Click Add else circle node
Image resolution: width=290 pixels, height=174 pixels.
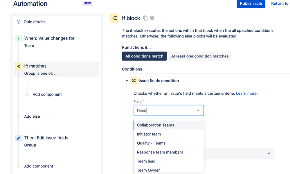(x=19, y=116)
